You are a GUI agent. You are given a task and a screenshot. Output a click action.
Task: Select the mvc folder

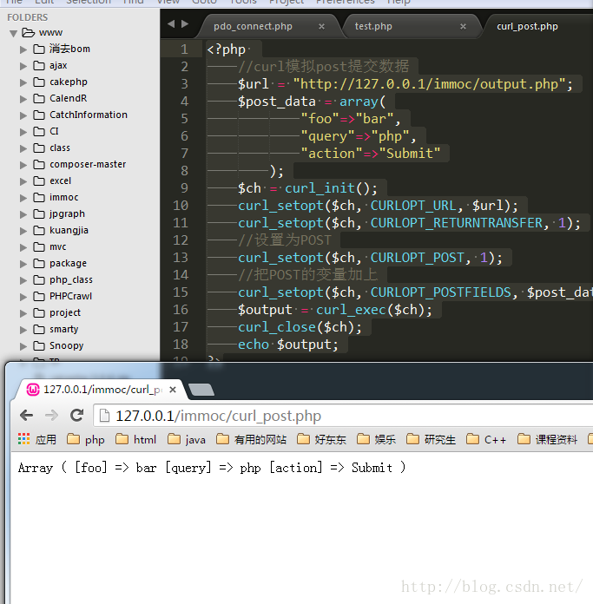pos(58,247)
